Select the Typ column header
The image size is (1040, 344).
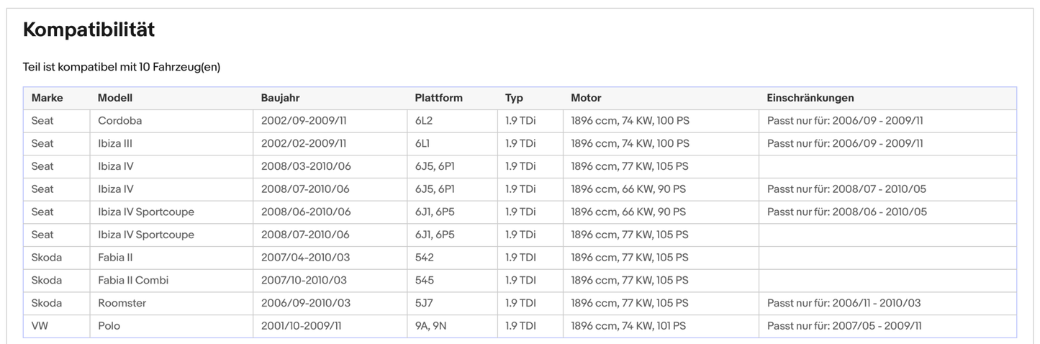514,98
